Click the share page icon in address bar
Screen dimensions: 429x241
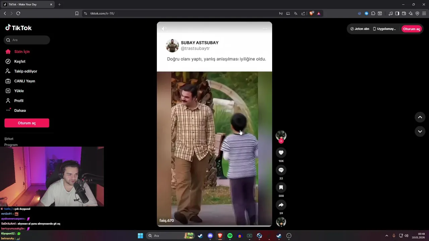tap(303, 13)
